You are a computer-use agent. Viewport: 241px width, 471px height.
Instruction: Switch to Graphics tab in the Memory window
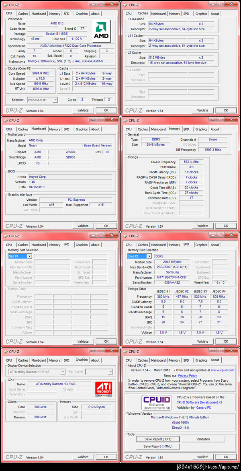201,130
